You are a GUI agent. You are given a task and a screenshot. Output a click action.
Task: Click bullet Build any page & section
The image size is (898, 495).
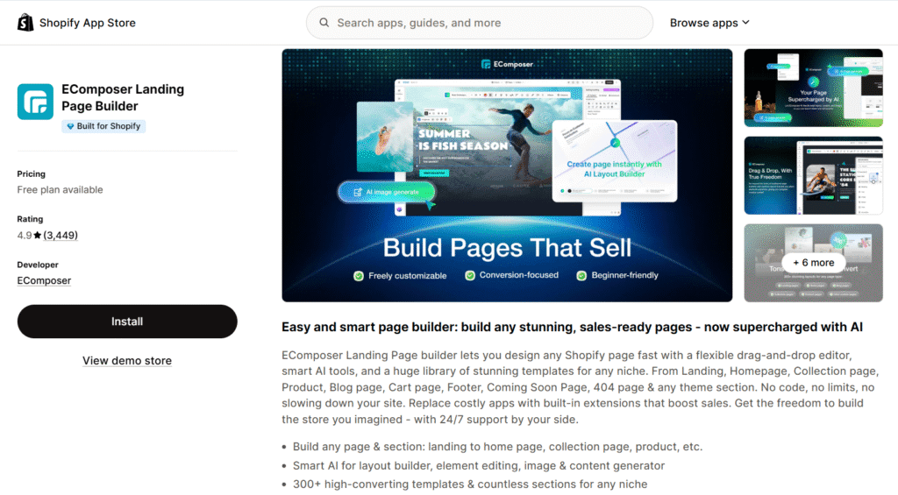497,446
